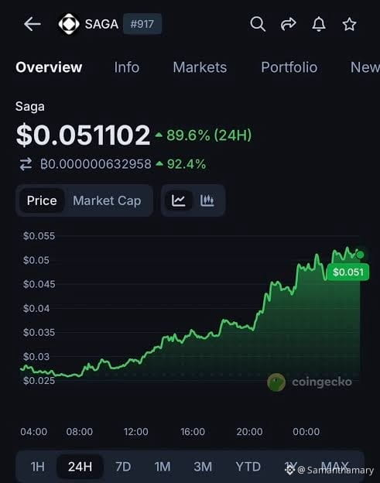This screenshot has width=380, height=483.
Task: Tap the back arrow icon
Action: (33, 24)
